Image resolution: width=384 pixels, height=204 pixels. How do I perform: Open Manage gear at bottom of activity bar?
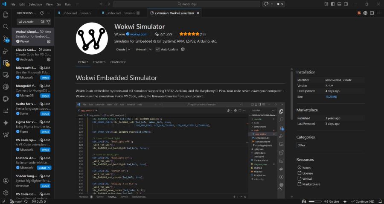6,193
